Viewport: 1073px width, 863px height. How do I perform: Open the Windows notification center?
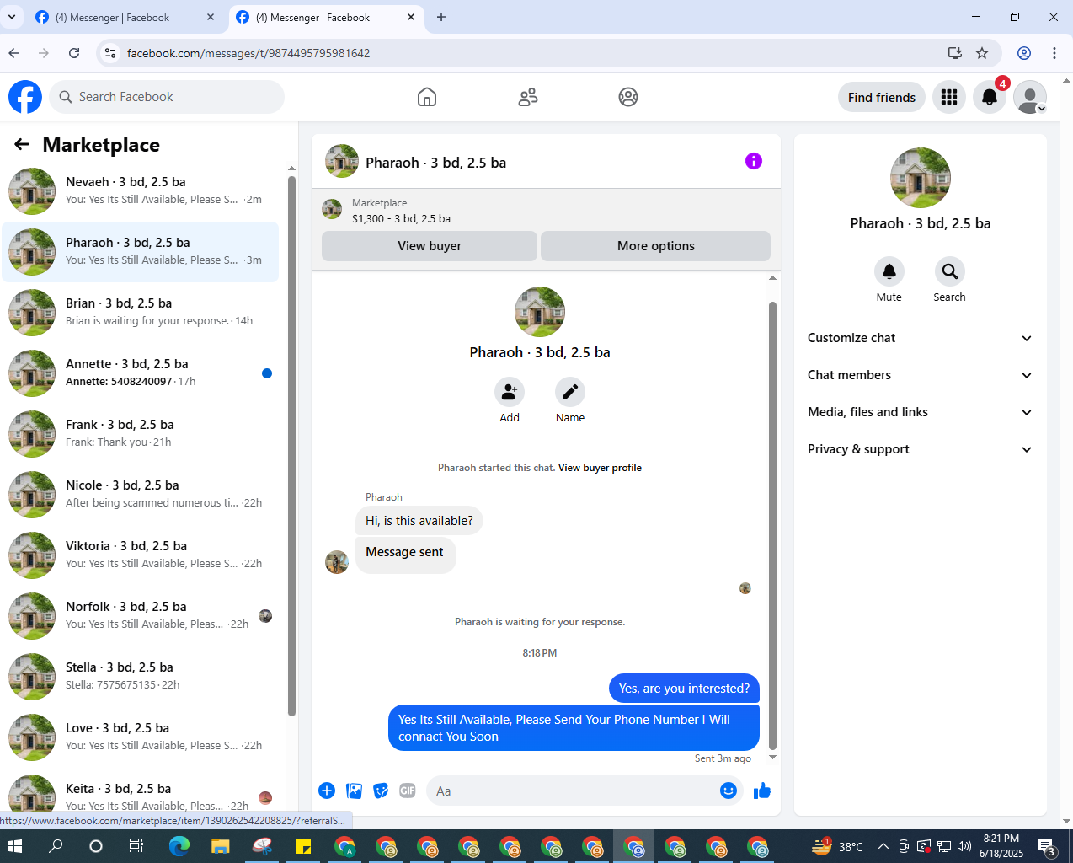(1048, 846)
